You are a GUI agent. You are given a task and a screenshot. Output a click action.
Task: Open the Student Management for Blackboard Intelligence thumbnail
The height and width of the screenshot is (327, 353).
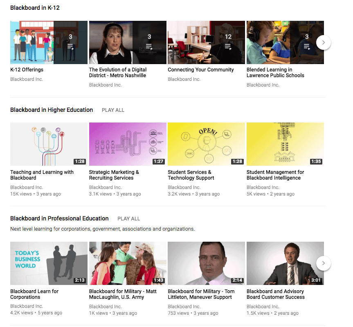(x=285, y=144)
